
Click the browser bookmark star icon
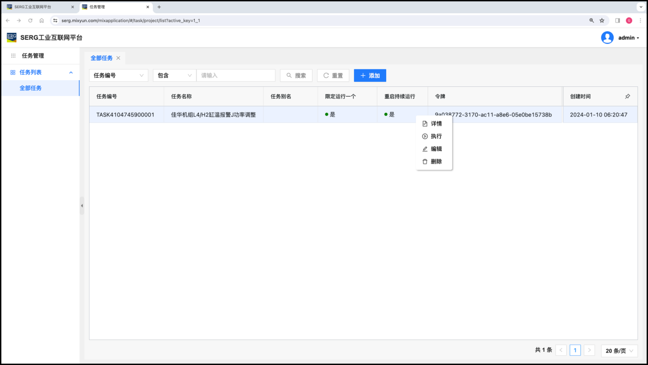[x=602, y=20]
